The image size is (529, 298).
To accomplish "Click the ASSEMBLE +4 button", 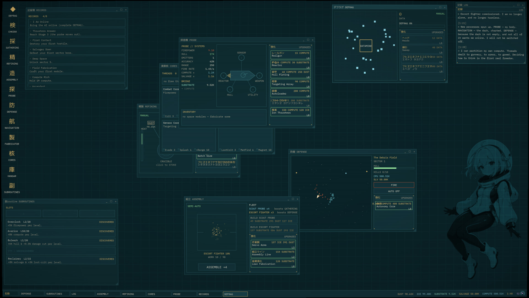I will (x=217, y=267).
